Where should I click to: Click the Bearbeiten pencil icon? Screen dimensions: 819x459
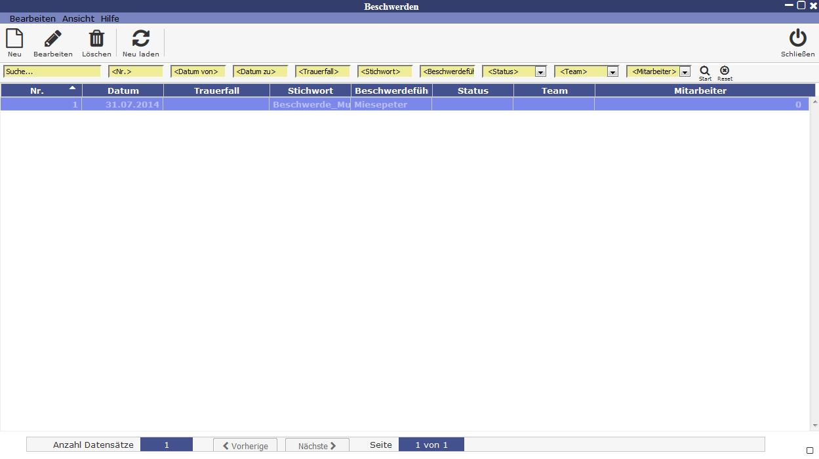pos(53,39)
